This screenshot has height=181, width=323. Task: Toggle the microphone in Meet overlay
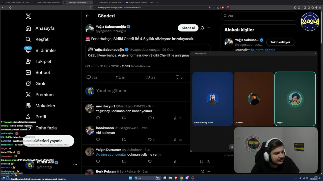tap(232, 147)
